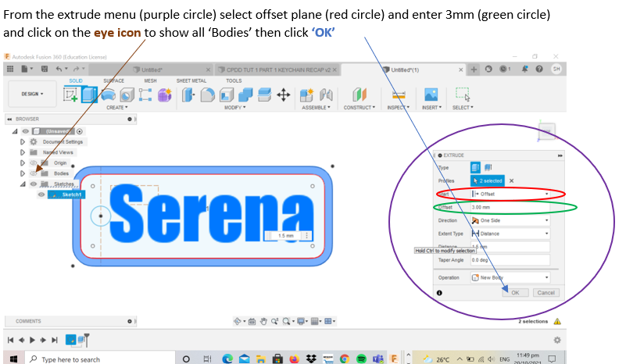
Task: Open the Extent Type Distance dropdown
Action: [x=510, y=234]
